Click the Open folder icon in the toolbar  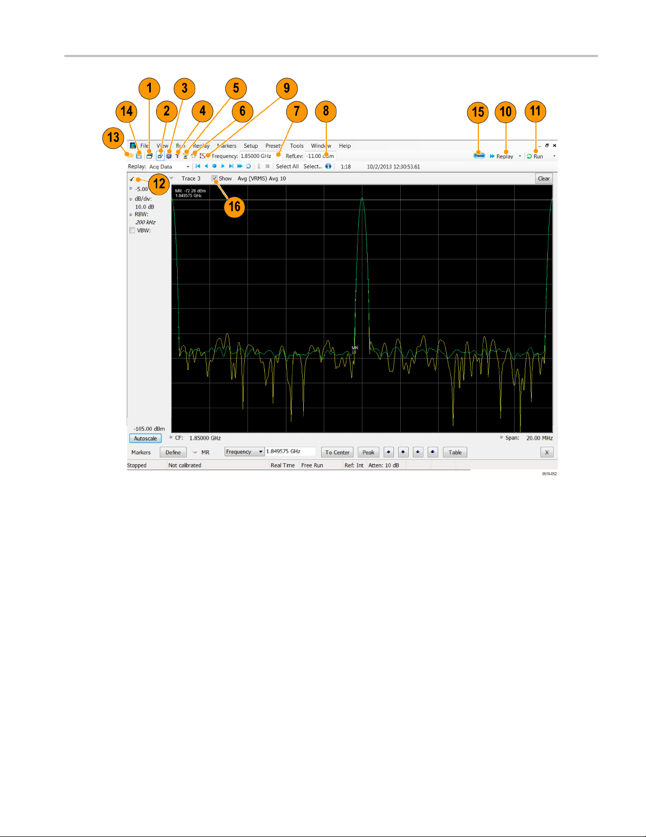tap(130, 156)
